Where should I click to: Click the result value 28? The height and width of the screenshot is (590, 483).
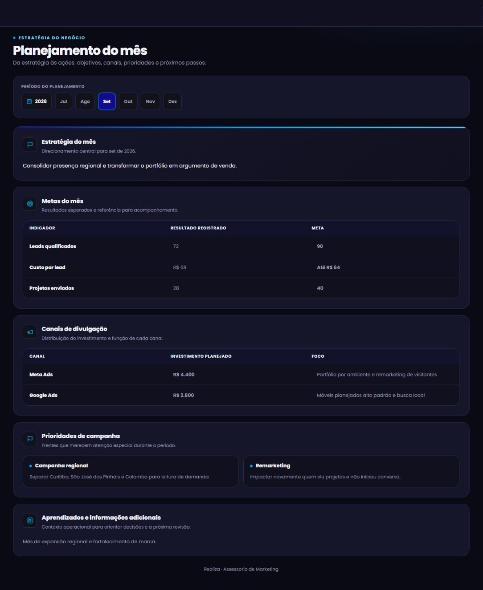click(x=176, y=288)
